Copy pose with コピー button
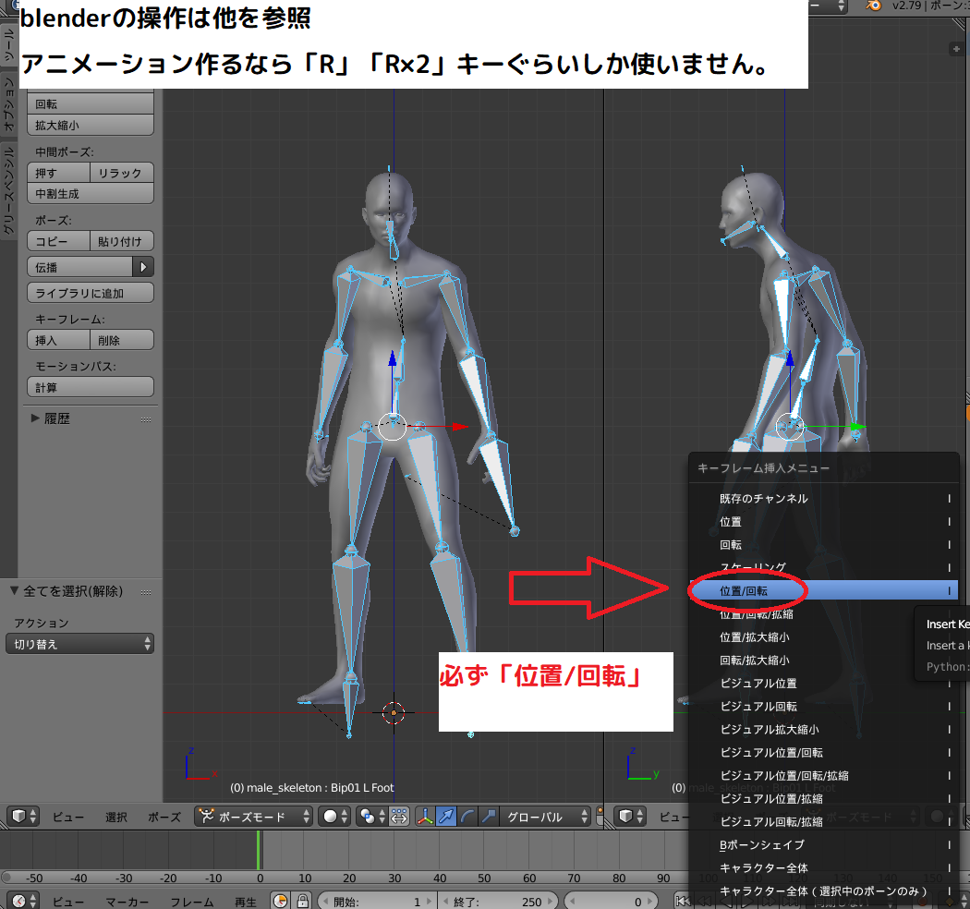 tap(59, 241)
